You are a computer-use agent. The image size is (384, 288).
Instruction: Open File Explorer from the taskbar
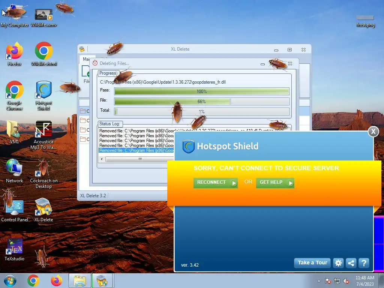(x=80, y=280)
